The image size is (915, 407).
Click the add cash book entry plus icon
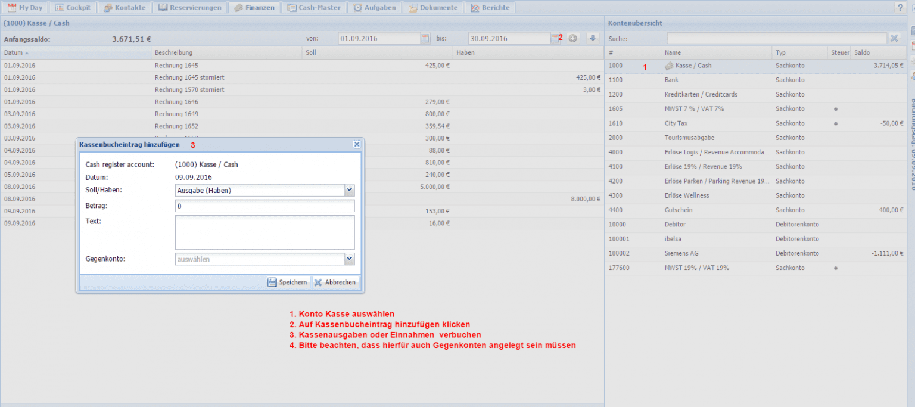coord(572,38)
